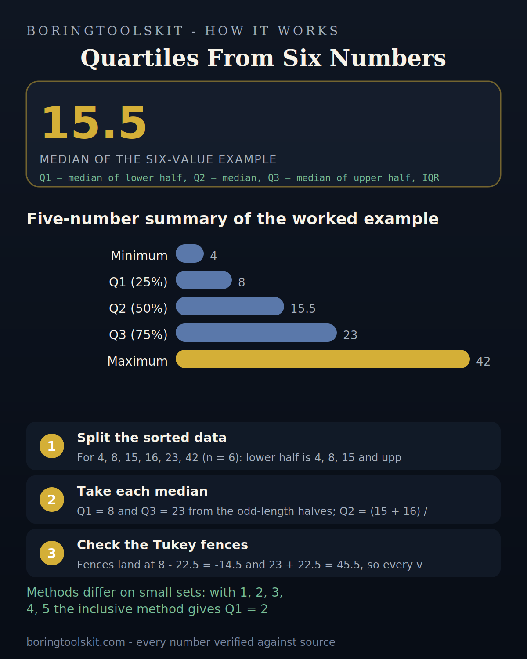527x659 pixels.
Task: Click the gold step 2 circle badge
Action: [52, 500]
